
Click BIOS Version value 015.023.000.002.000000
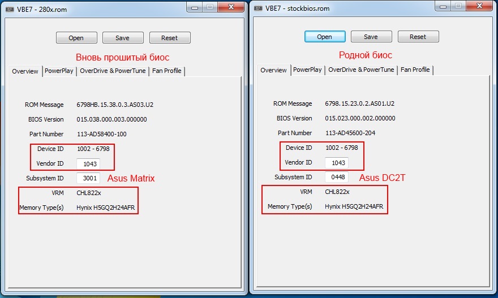point(360,118)
